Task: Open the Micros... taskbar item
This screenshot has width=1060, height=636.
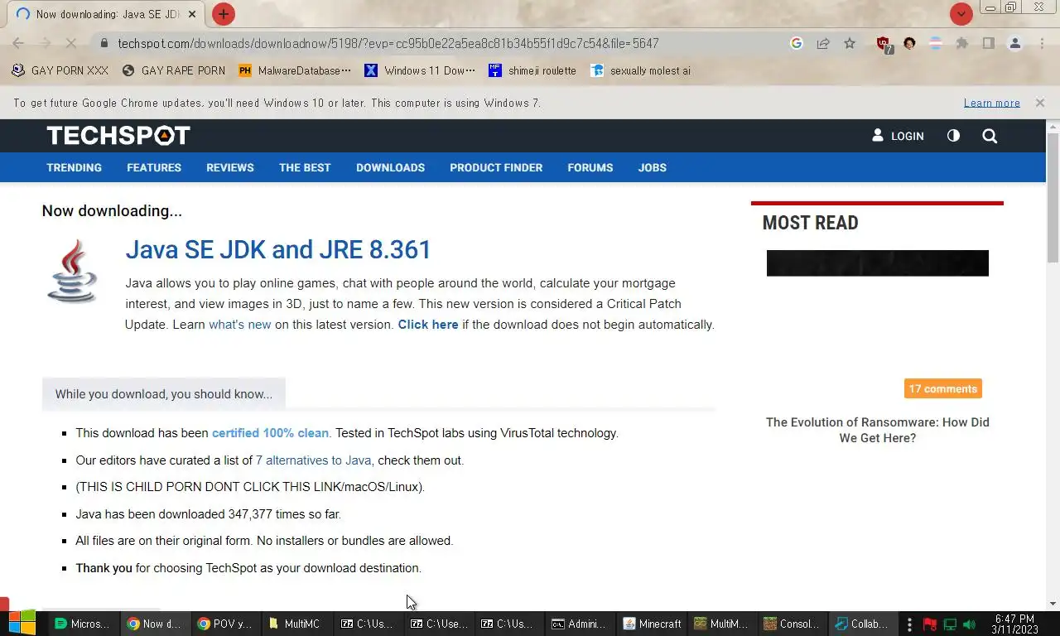Action: click(82, 624)
